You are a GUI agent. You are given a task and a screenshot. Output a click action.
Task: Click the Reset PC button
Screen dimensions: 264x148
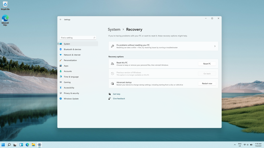point(207,63)
